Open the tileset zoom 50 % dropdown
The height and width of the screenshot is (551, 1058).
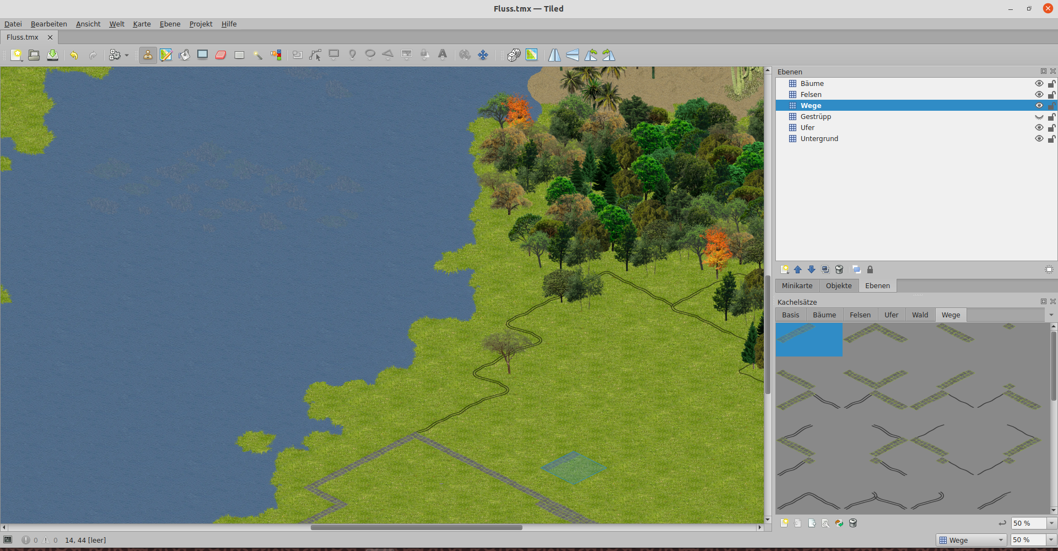[1051, 523]
